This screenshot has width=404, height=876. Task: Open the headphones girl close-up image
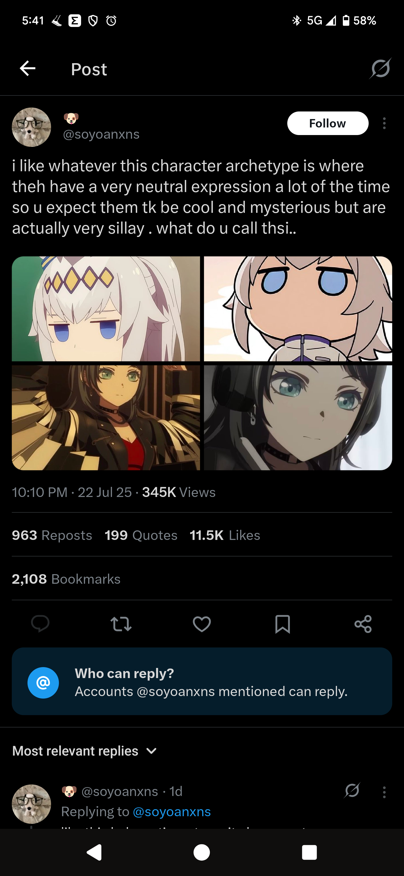(x=298, y=418)
